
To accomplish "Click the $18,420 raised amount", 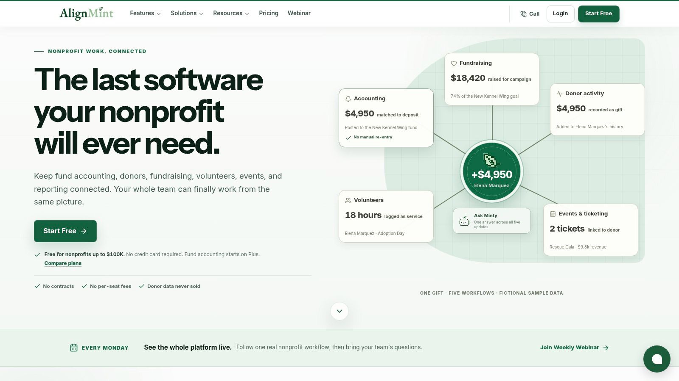I will [x=468, y=78].
